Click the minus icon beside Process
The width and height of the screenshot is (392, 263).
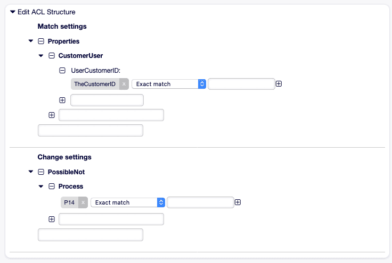[x=52, y=186]
